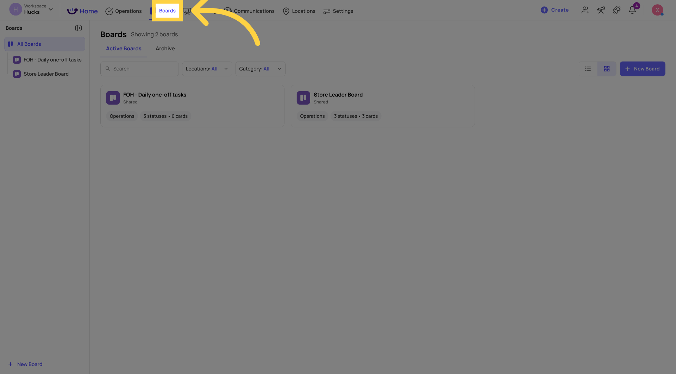Viewport: 676px width, 374px height.
Task: Open Store Leader Board in the sidebar
Action: [x=41, y=74]
